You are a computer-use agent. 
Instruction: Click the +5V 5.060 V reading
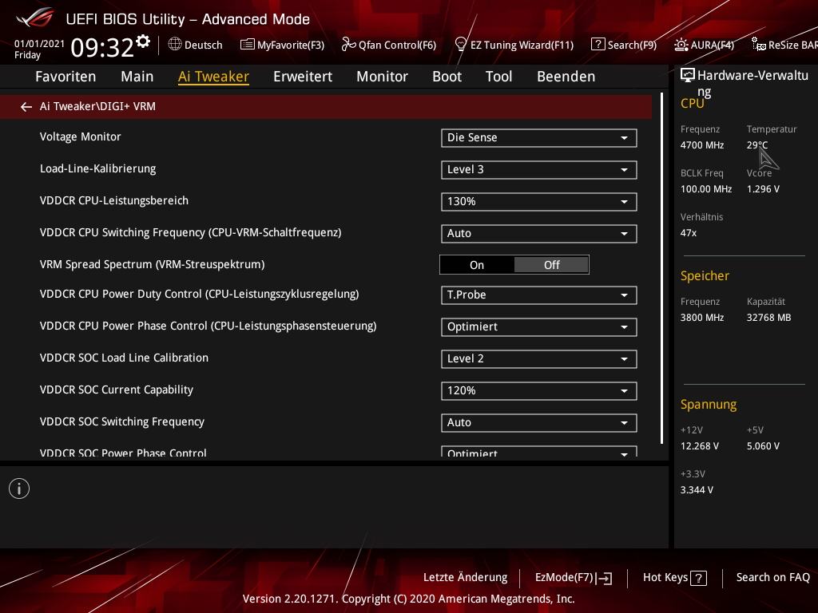tap(763, 446)
